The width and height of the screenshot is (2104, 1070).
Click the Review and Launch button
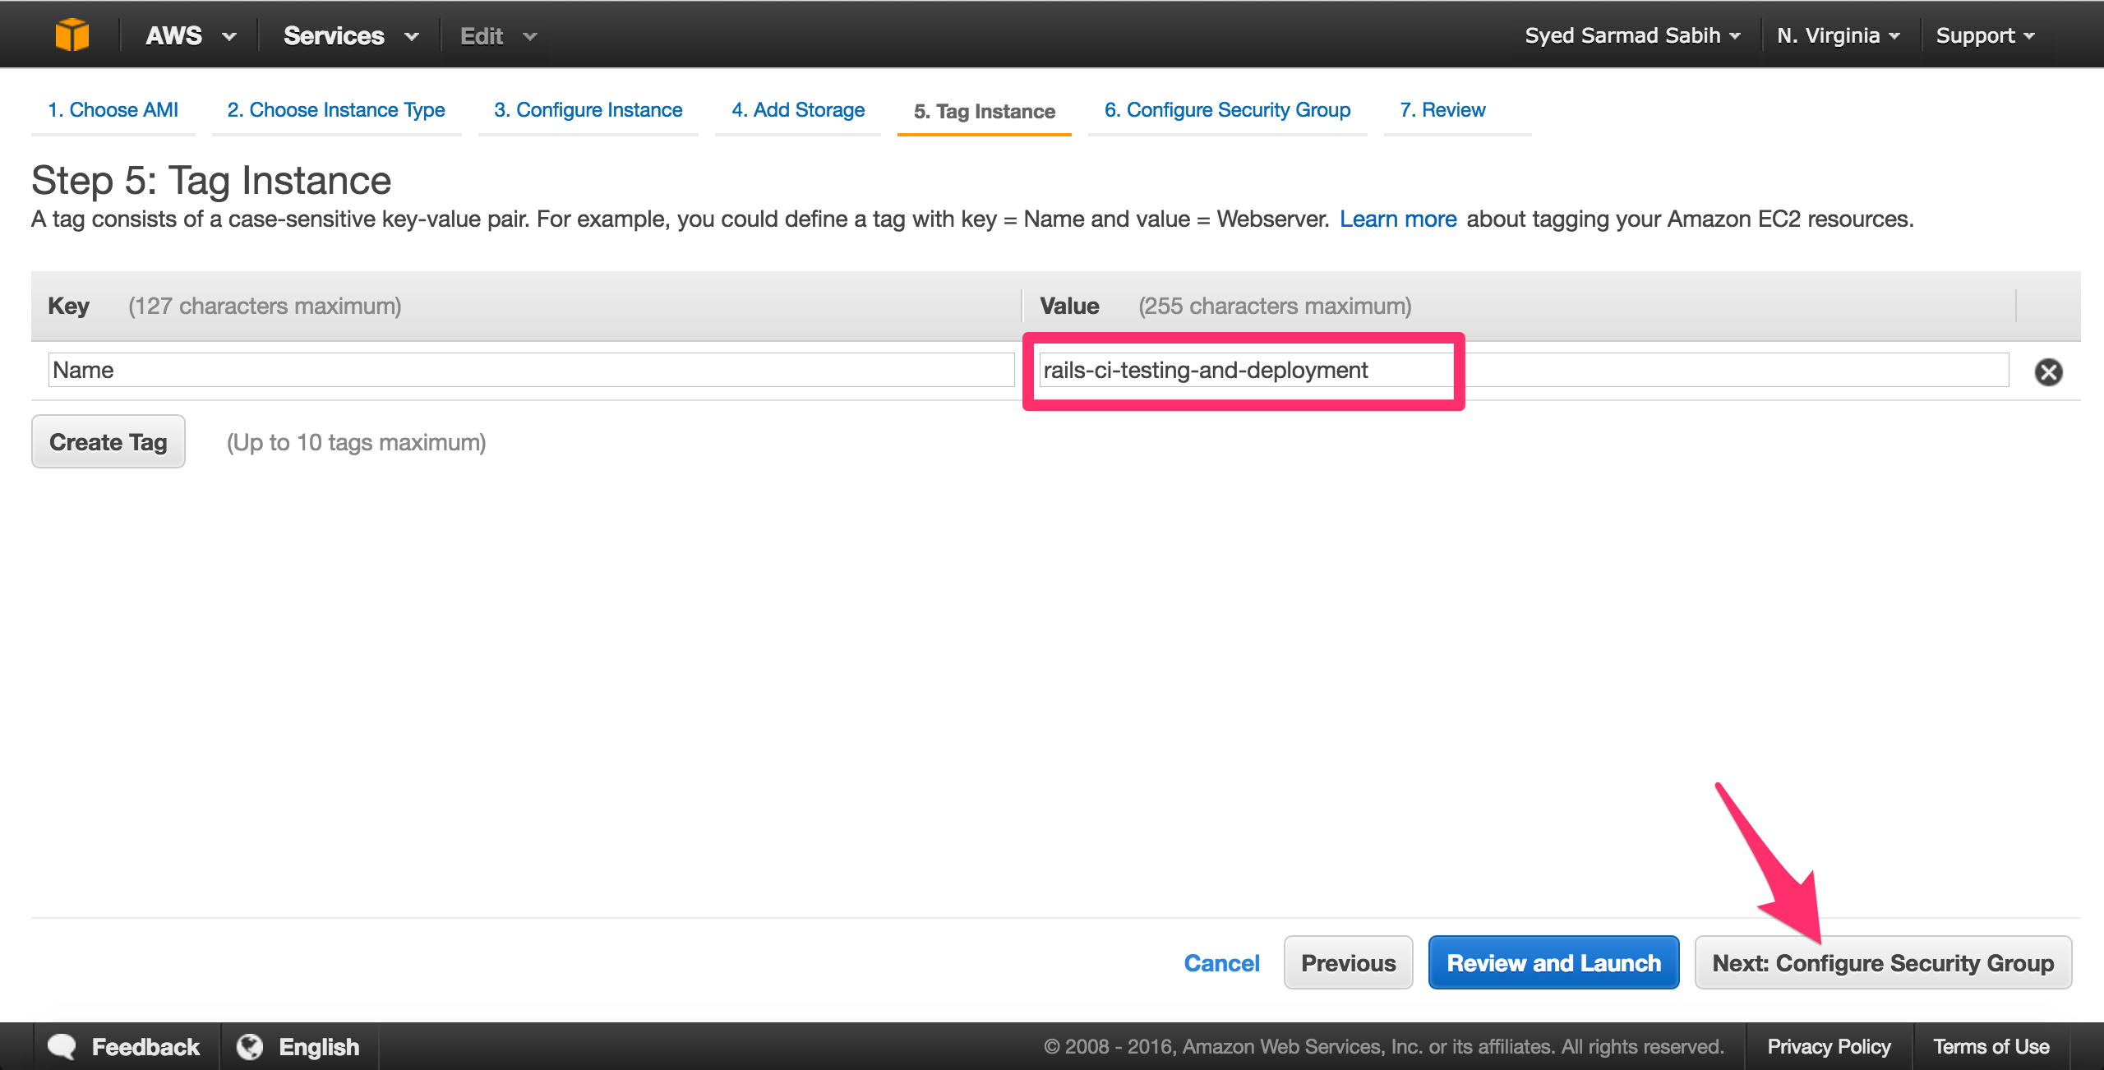click(1553, 963)
